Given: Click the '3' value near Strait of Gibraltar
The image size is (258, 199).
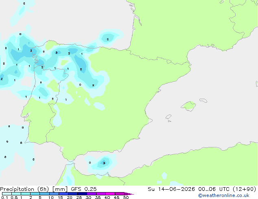Looking at the screenshot, I should (x=104, y=163).
